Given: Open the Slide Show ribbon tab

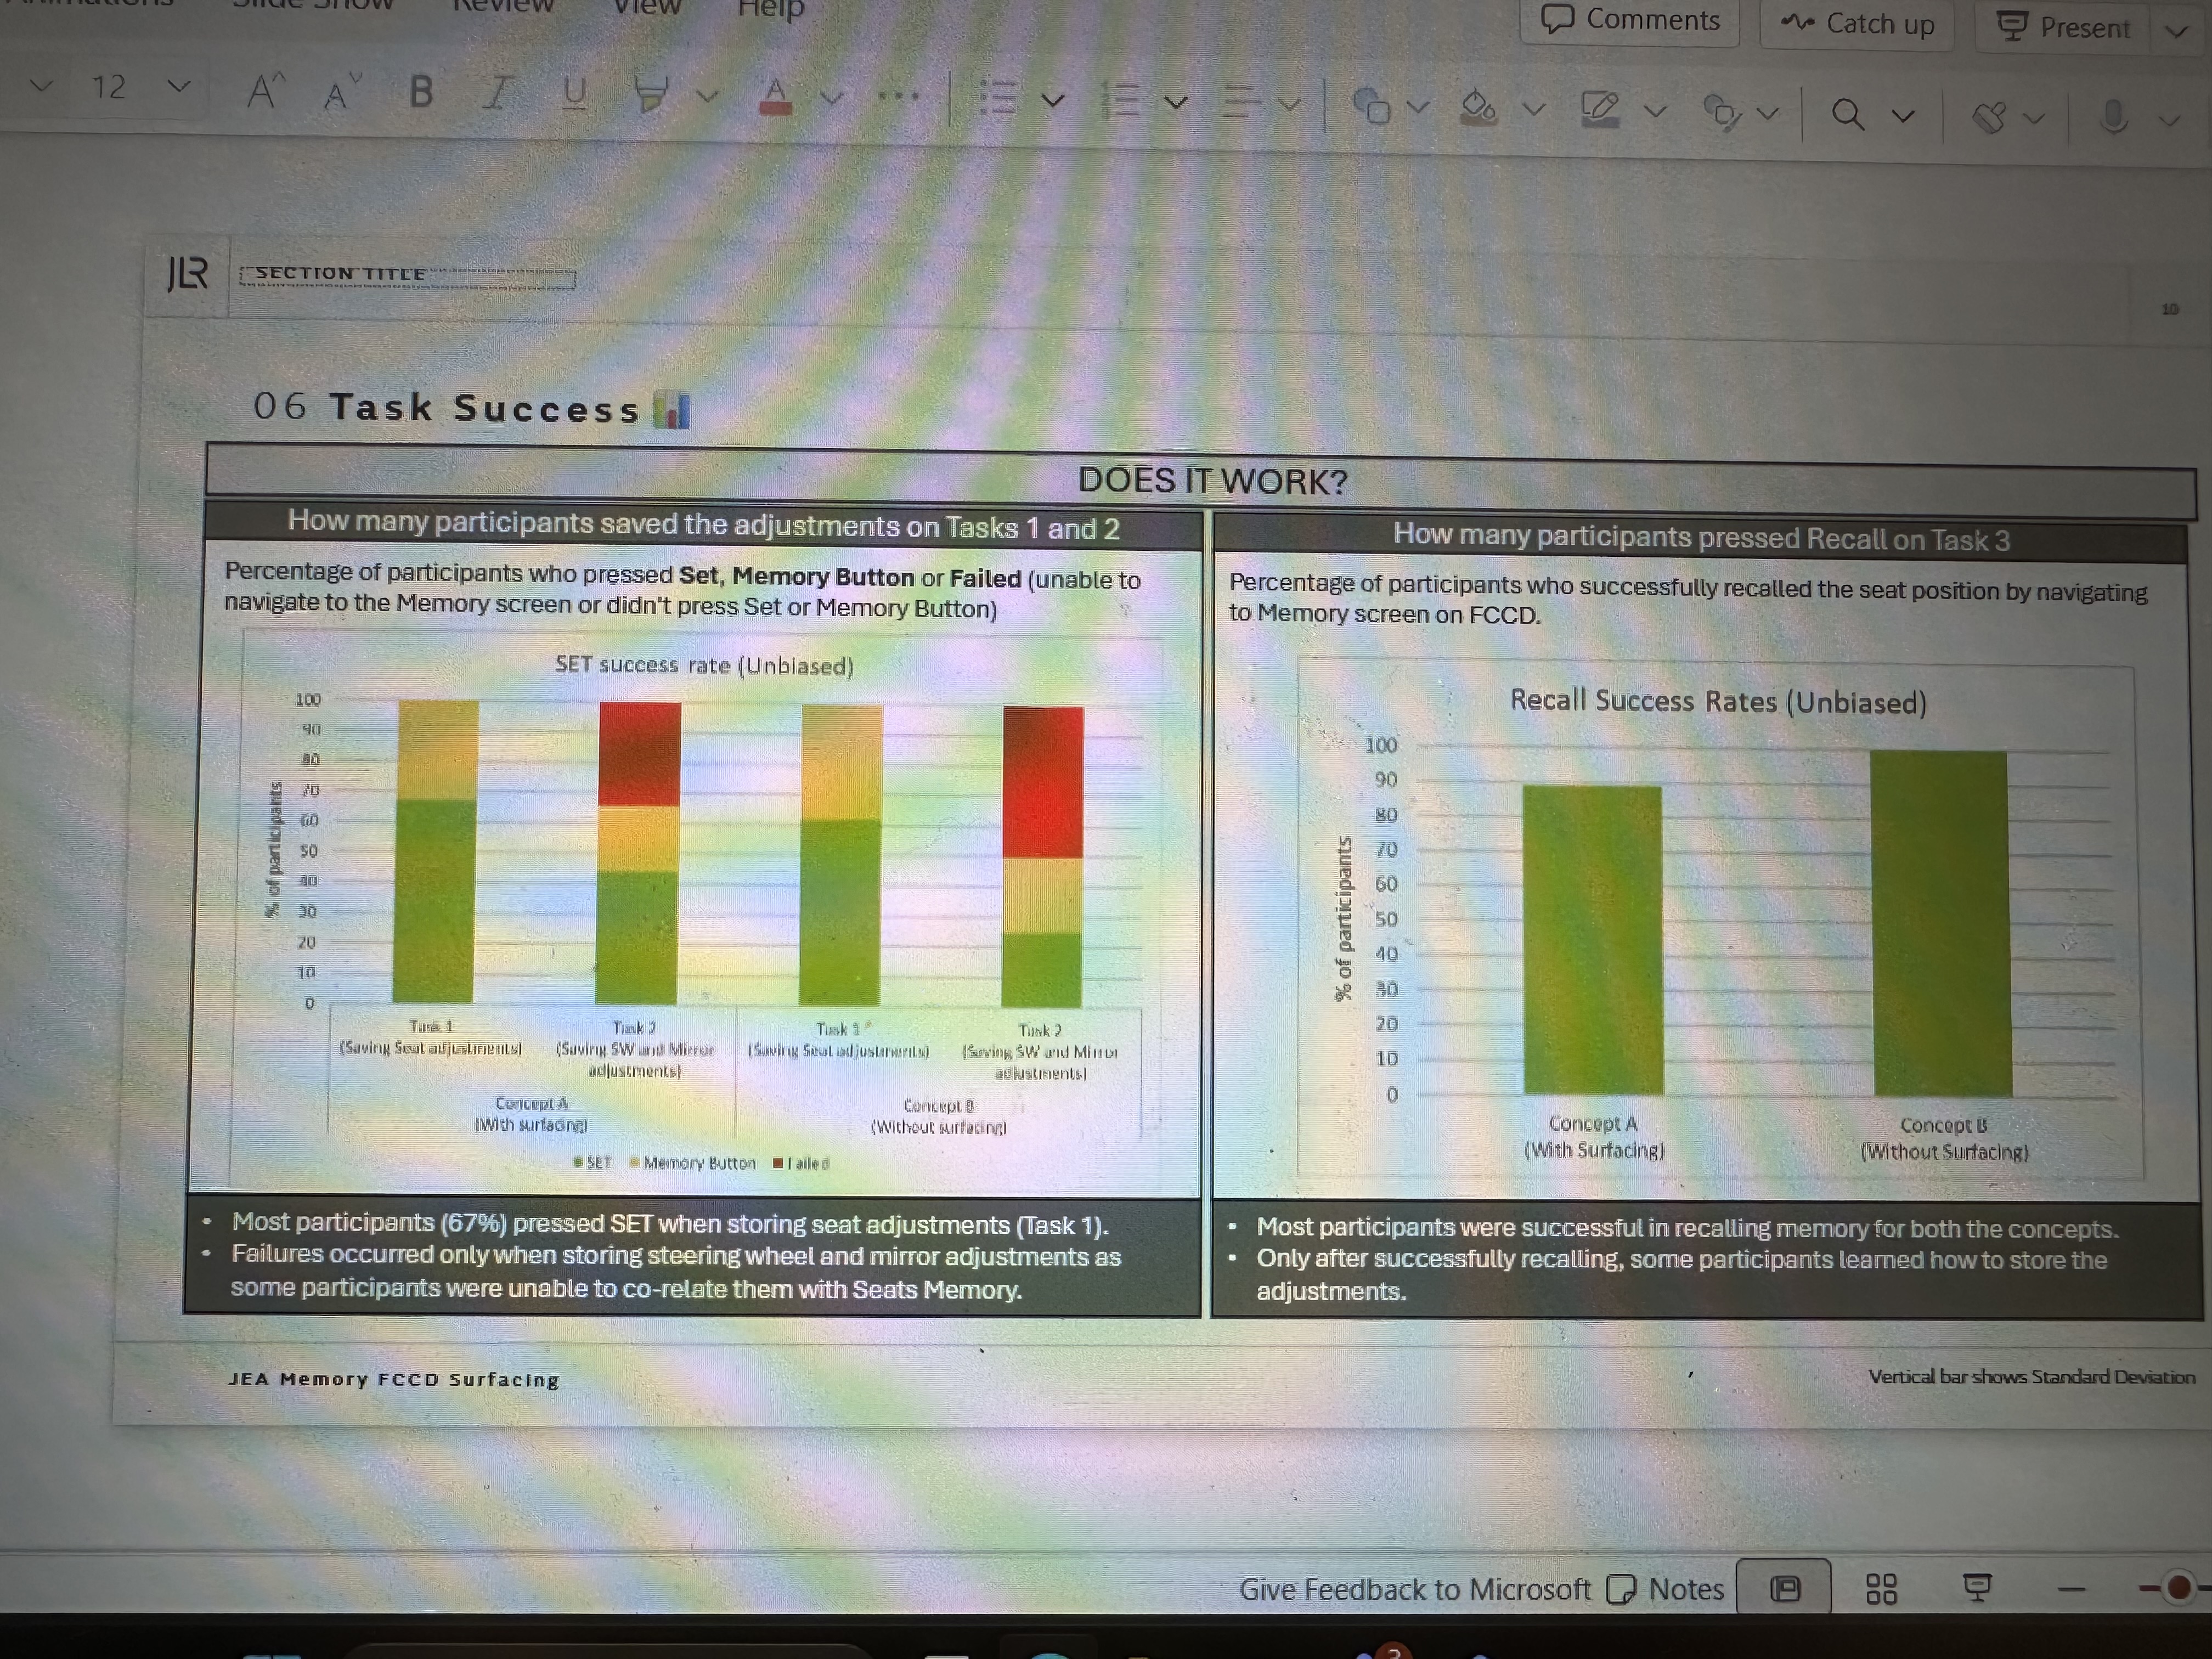Looking at the screenshot, I should point(313,4).
